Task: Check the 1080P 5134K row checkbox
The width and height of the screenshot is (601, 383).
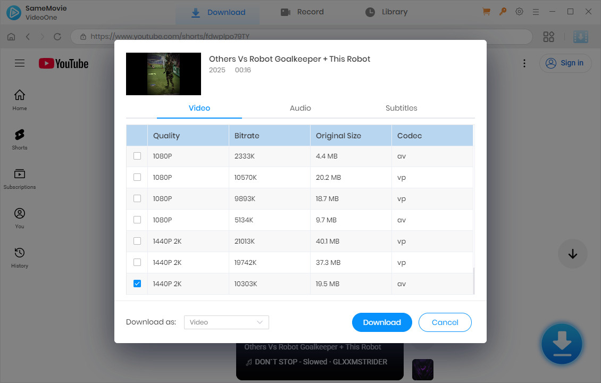Action: [x=137, y=220]
